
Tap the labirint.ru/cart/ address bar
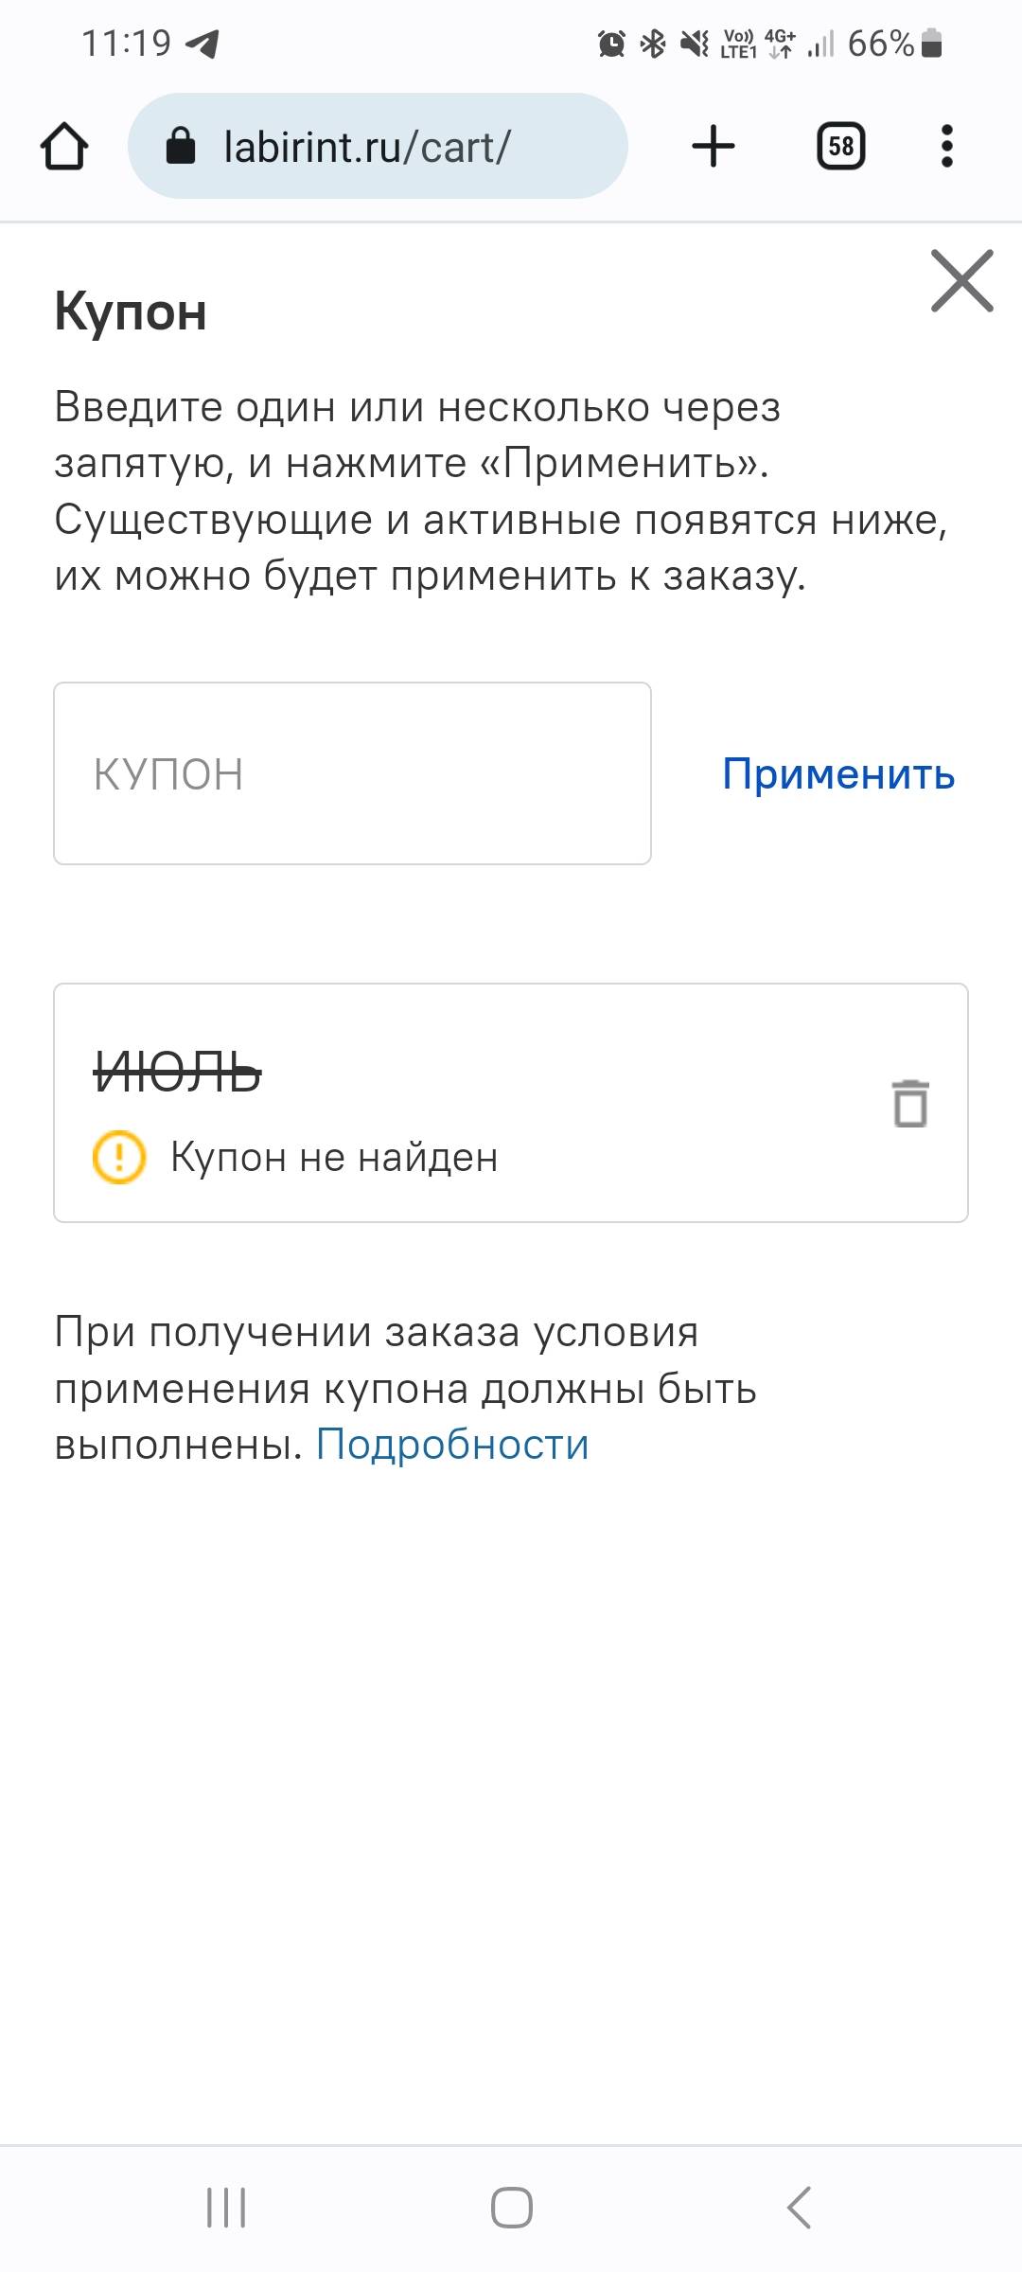pos(378,146)
